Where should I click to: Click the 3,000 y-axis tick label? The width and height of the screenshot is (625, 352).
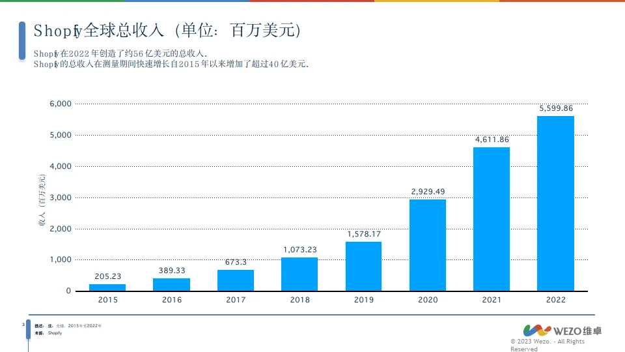(61, 198)
